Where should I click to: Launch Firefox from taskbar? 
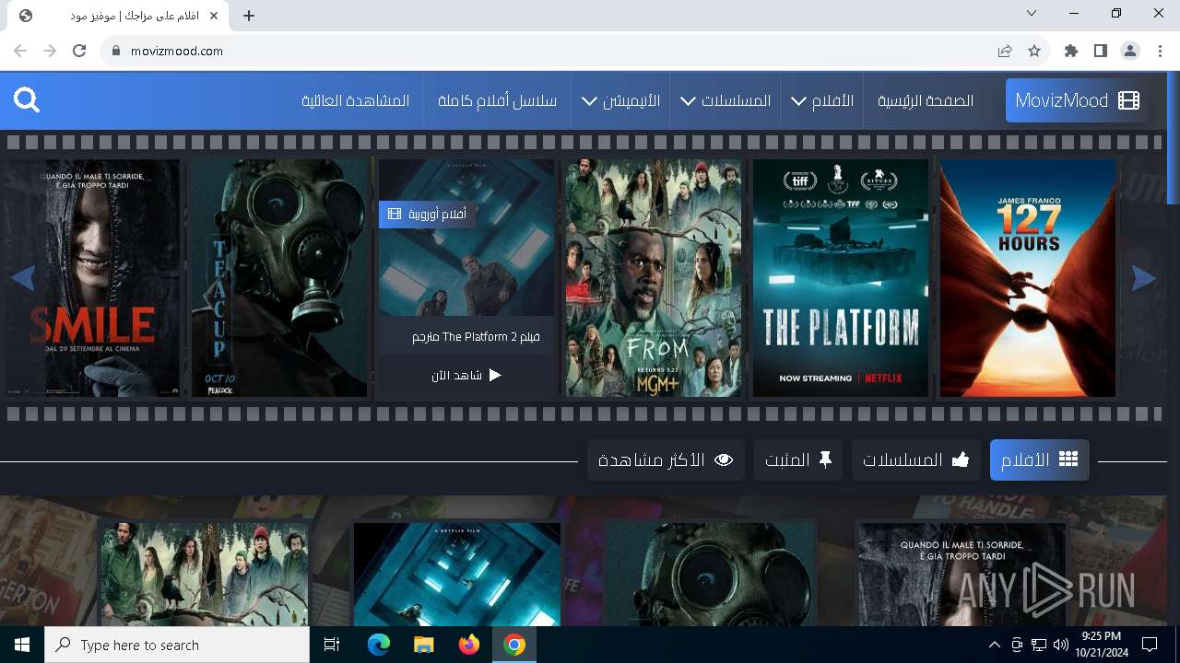click(x=468, y=645)
